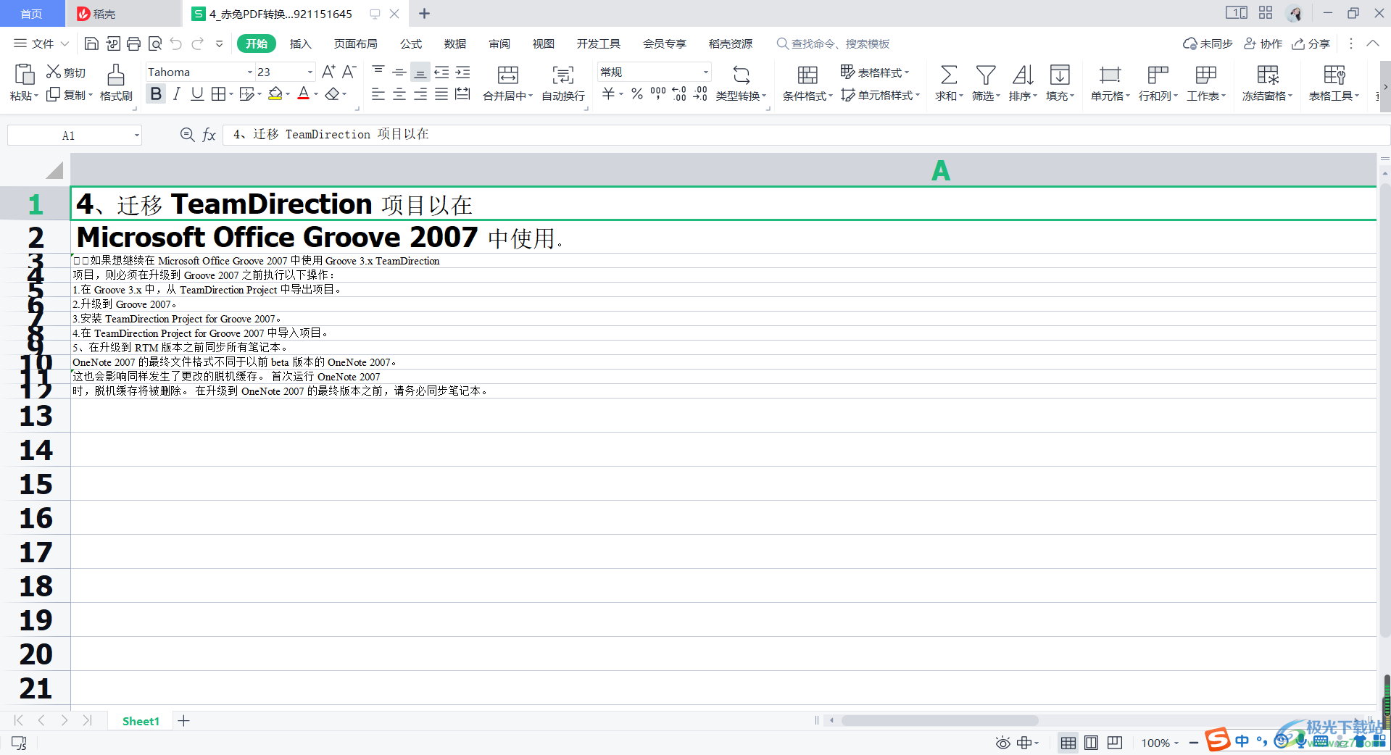Click Sort (排序) icon

1023,75
